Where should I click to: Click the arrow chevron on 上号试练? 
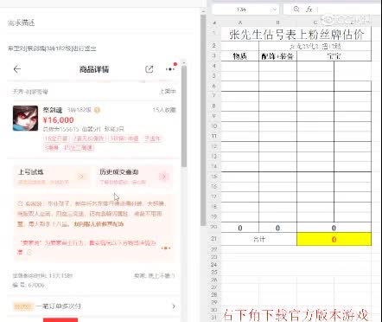[81, 177]
